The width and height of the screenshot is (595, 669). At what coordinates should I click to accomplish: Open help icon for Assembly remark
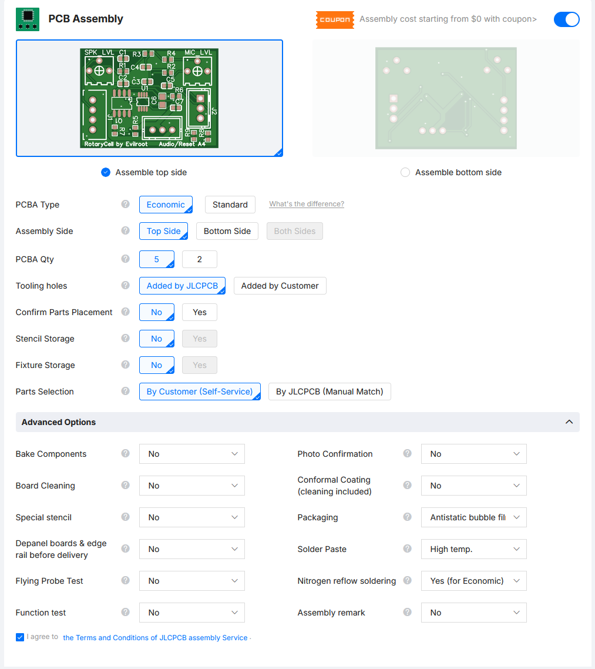point(408,612)
